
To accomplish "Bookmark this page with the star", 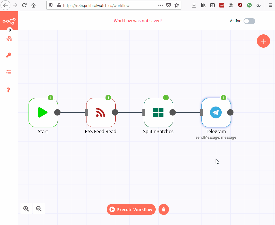I will tap(177, 5).
